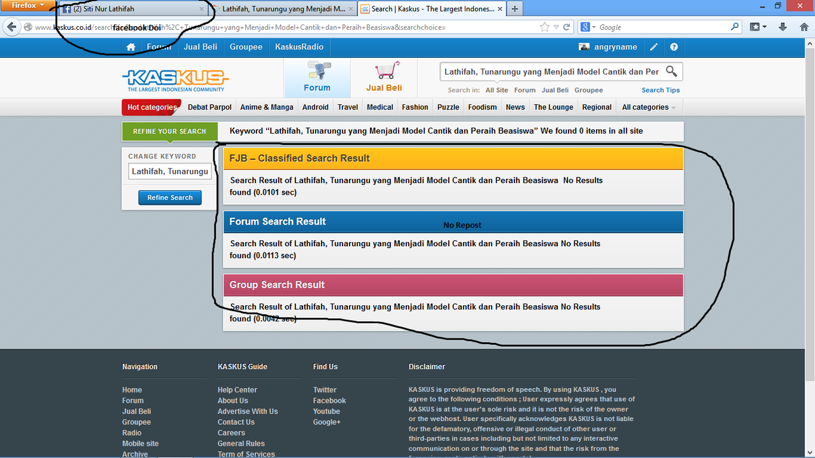This screenshot has height=458, width=815.
Task: Go to the Firefox home icon
Action: click(803, 27)
